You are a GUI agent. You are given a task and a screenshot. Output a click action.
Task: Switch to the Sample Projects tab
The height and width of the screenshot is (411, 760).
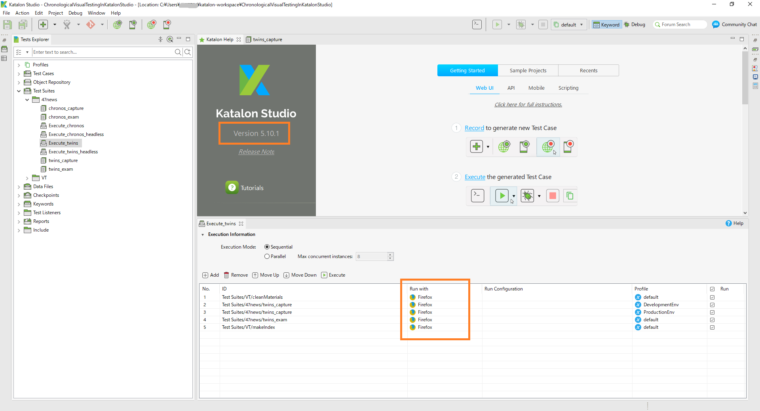point(528,70)
